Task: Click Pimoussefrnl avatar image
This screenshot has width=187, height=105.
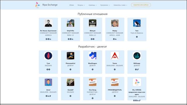Action: pyautogui.click(x=70, y=56)
